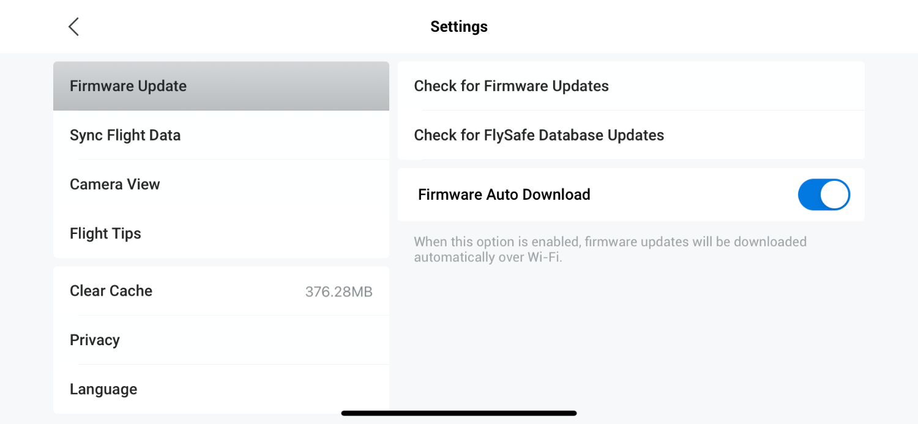Open Sync Flight Data settings

pos(125,135)
